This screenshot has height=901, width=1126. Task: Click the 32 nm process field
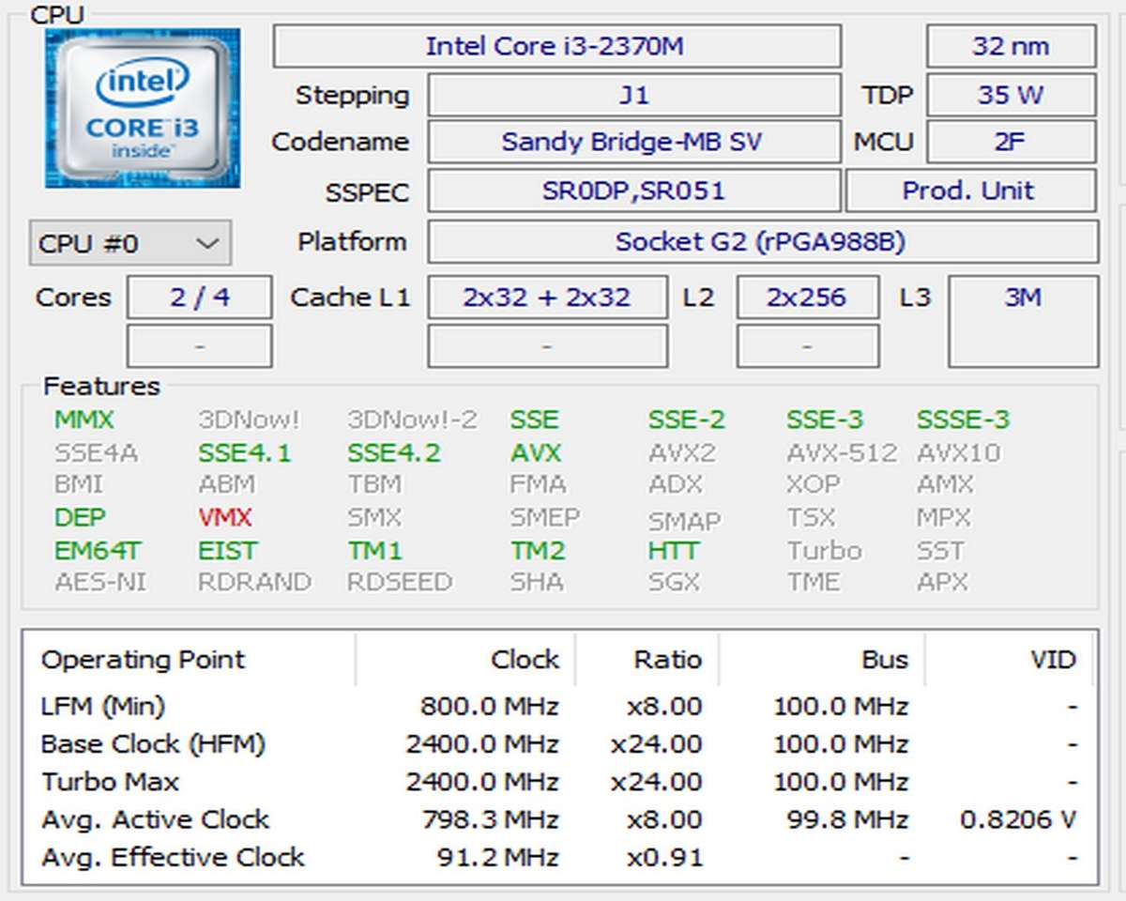1010,46
